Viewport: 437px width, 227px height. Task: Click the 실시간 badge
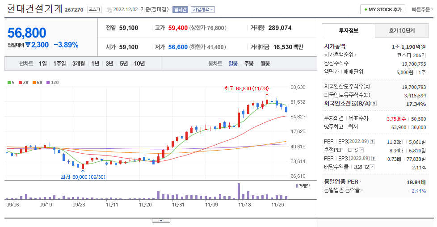181,9
